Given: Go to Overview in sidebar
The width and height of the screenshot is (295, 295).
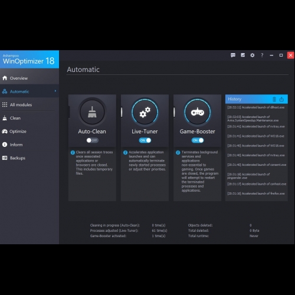Looking at the screenshot, I should point(29,78).
